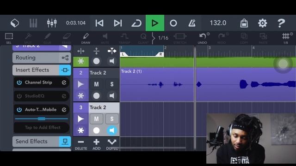Collapse the Insert Effects section
Image resolution: width=296 pixels, height=166 pixels.
[42, 70]
